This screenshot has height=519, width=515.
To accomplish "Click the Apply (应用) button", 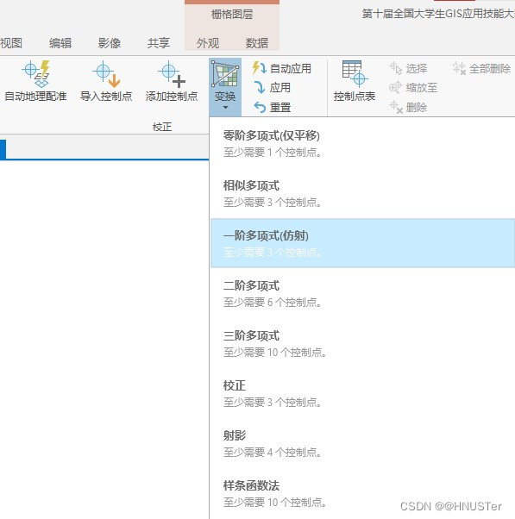I will tap(272, 87).
